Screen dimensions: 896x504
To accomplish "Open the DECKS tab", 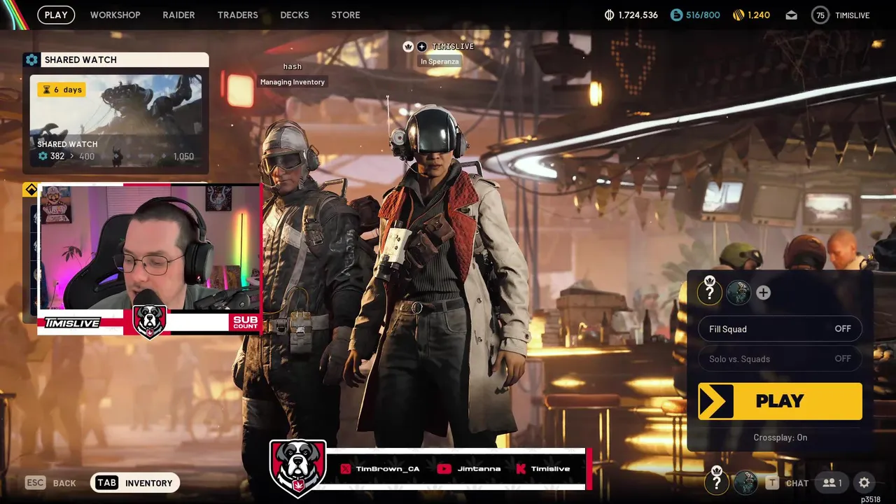I will tap(294, 15).
